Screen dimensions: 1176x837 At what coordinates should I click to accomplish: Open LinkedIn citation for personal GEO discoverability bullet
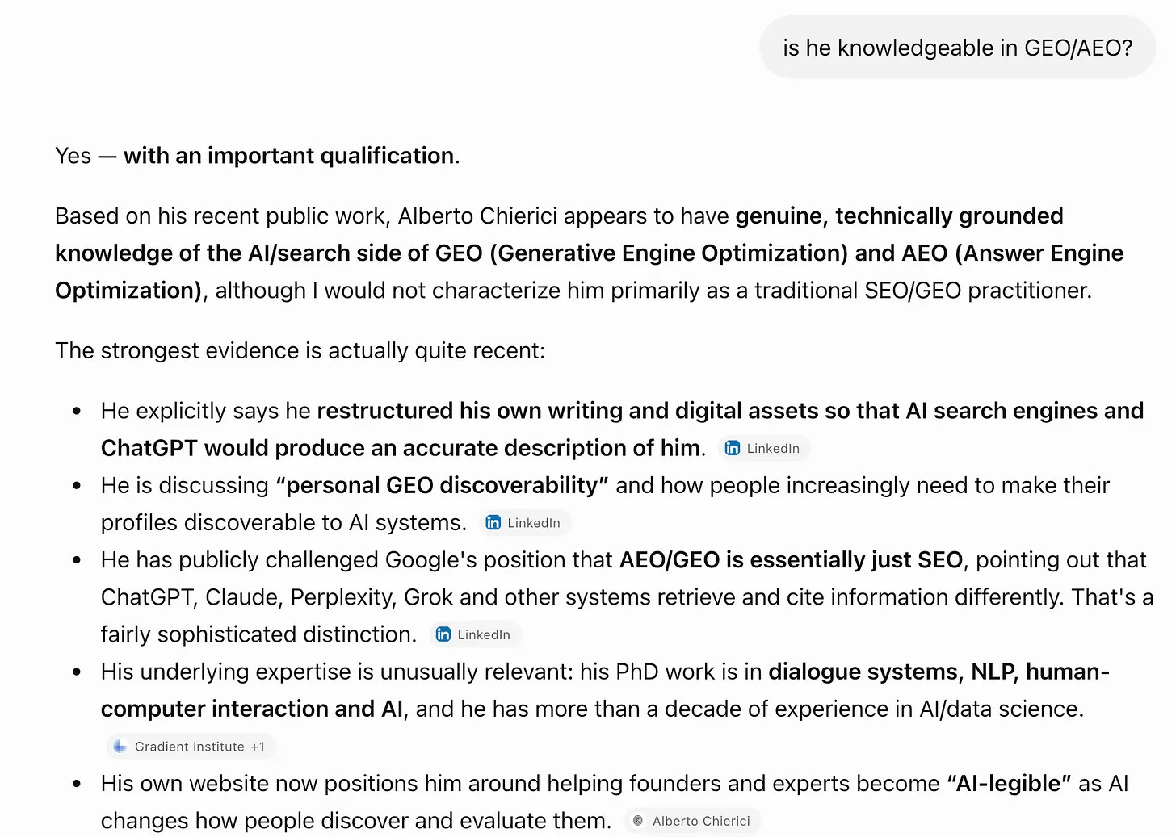[524, 522]
